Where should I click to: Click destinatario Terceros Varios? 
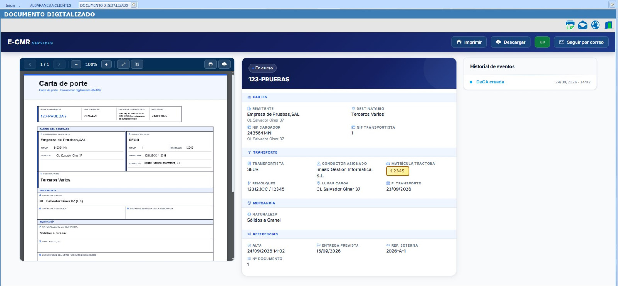coord(368,114)
